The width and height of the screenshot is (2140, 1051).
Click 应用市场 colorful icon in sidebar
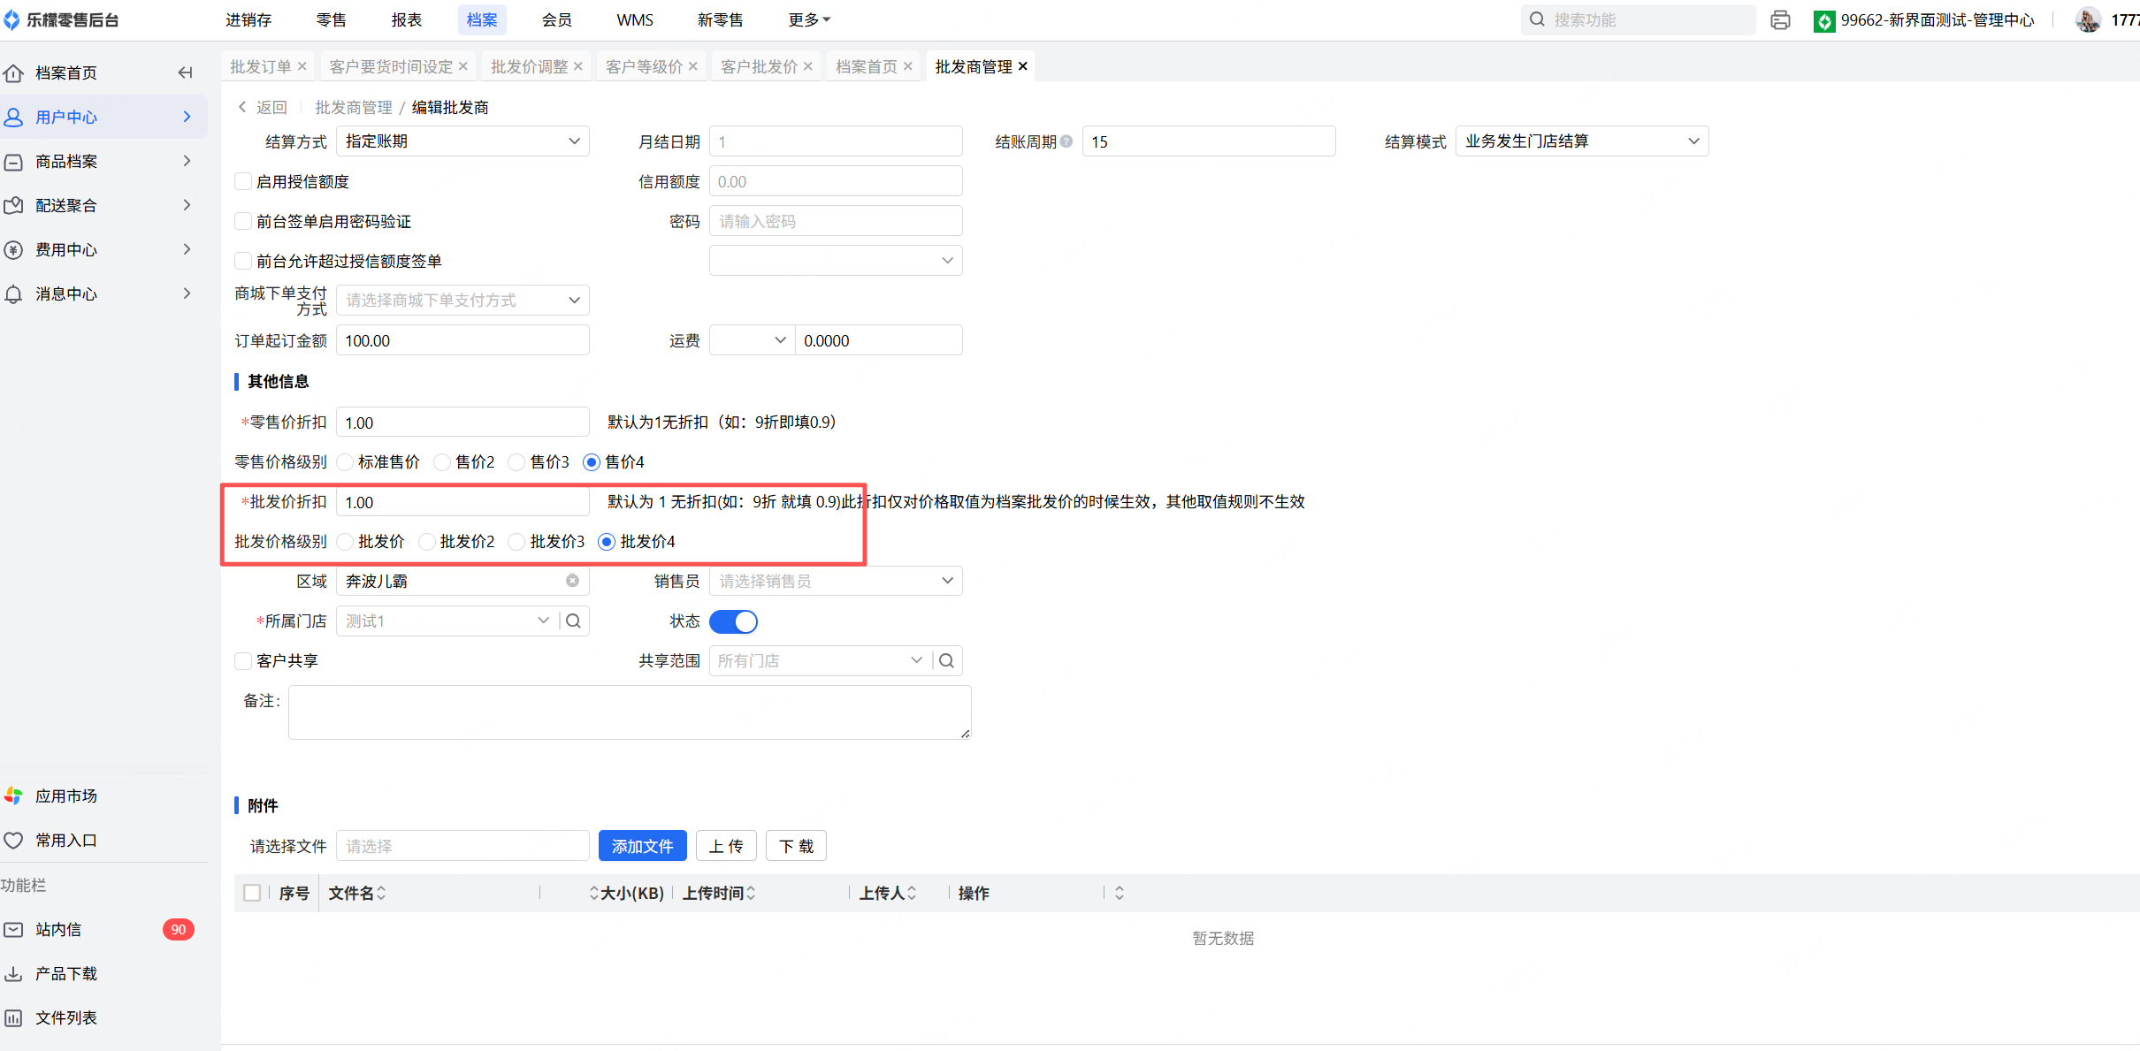click(14, 796)
